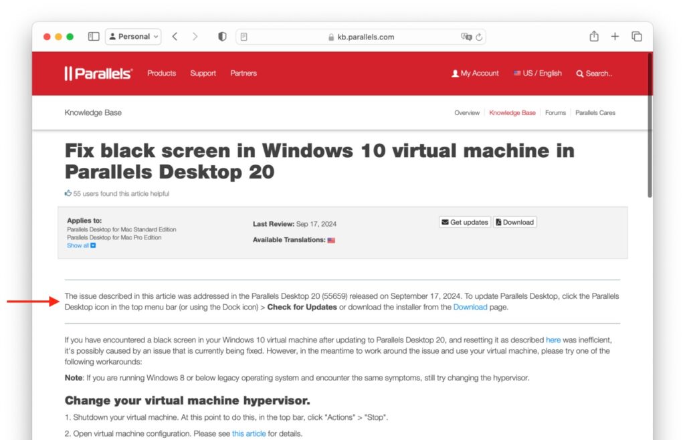
Task: Click the Parallels logo in the header
Action: [97, 74]
